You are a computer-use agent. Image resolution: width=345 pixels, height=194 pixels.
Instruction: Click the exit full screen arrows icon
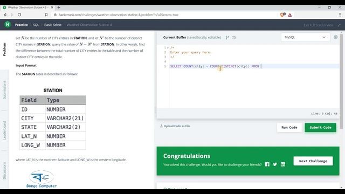pos(339,25)
